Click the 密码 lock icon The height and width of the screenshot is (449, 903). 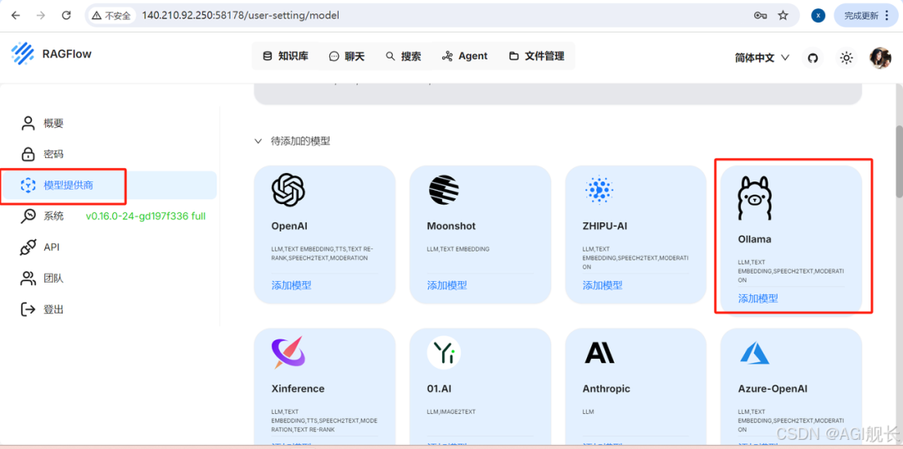tap(28, 155)
